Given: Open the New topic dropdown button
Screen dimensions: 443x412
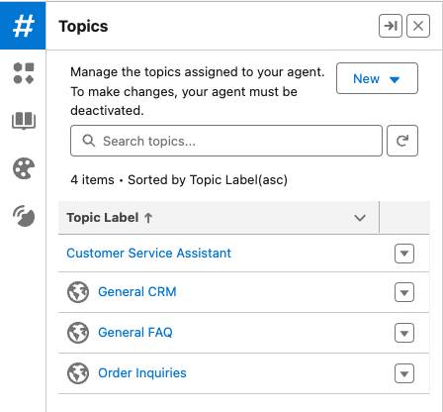Looking at the screenshot, I should (x=377, y=78).
